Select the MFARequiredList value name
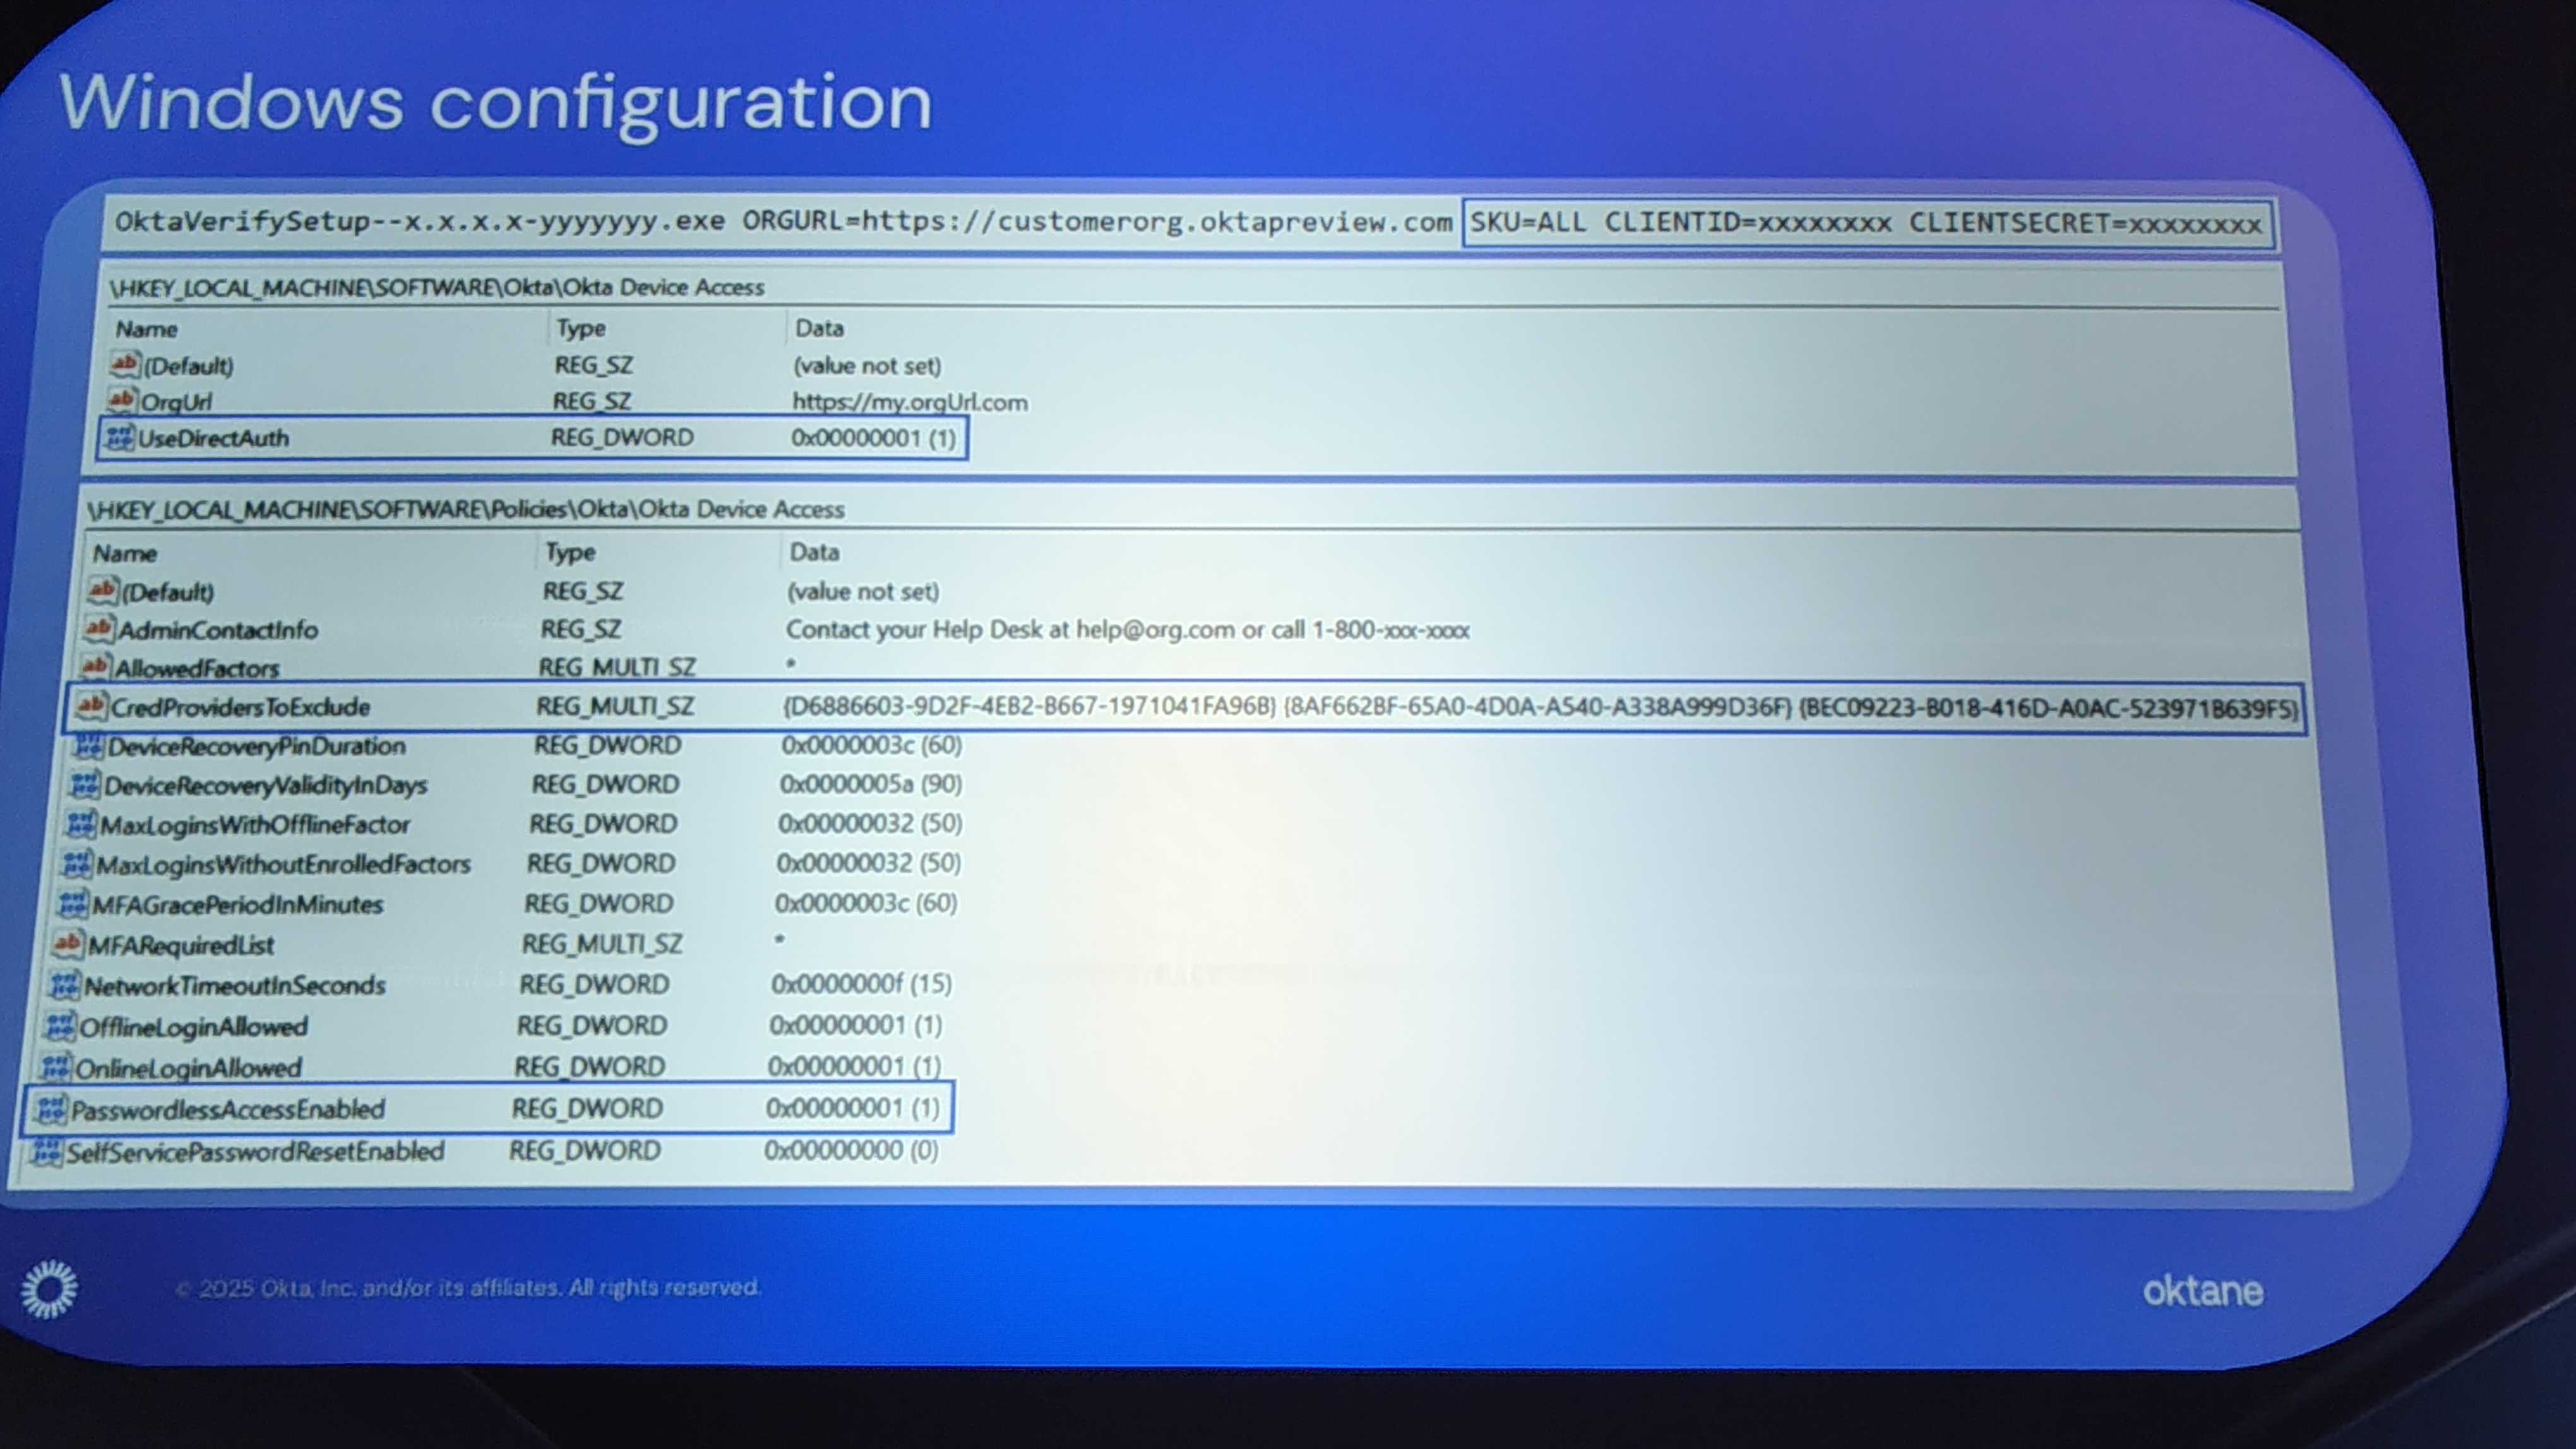 coord(181,944)
